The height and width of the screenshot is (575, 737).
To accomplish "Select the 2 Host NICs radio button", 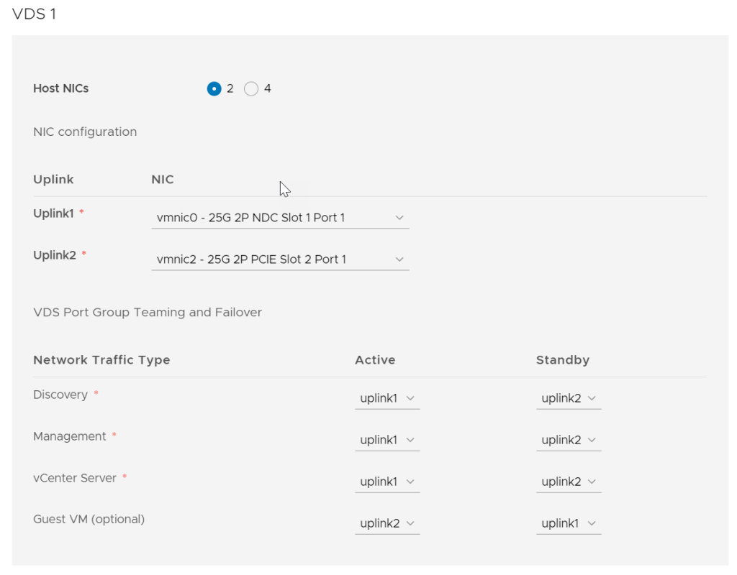I will [214, 89].
